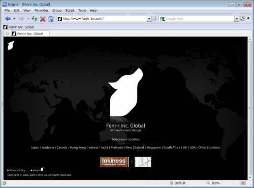Choose the Singapore location link
This screenshot has width=254, height=188.
click(x=154, y=147)
